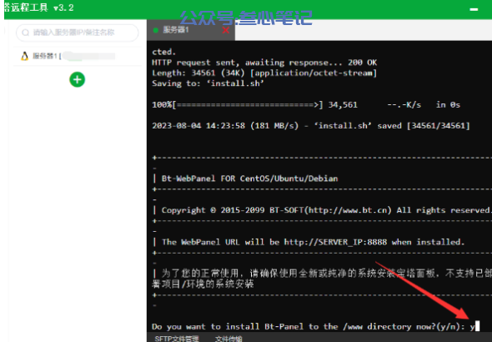This screenshot has width=492, height=342.
Task: Open the SFTP文件管理 tab
Action: 177,339
